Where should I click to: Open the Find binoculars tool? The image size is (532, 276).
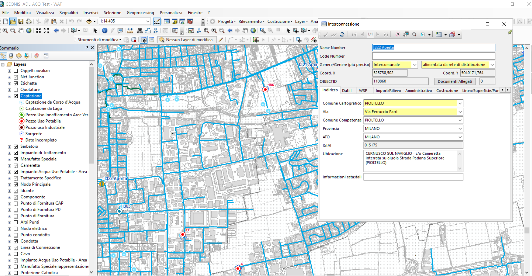[140, 31]
